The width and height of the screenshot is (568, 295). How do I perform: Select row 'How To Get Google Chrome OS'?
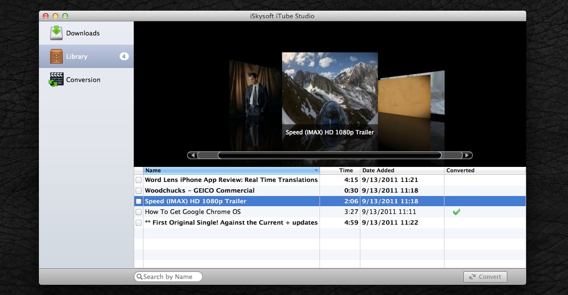point(330,212)
